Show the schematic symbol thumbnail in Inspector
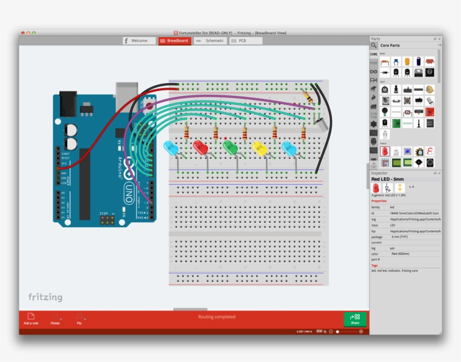 click(x=388, y=187)
